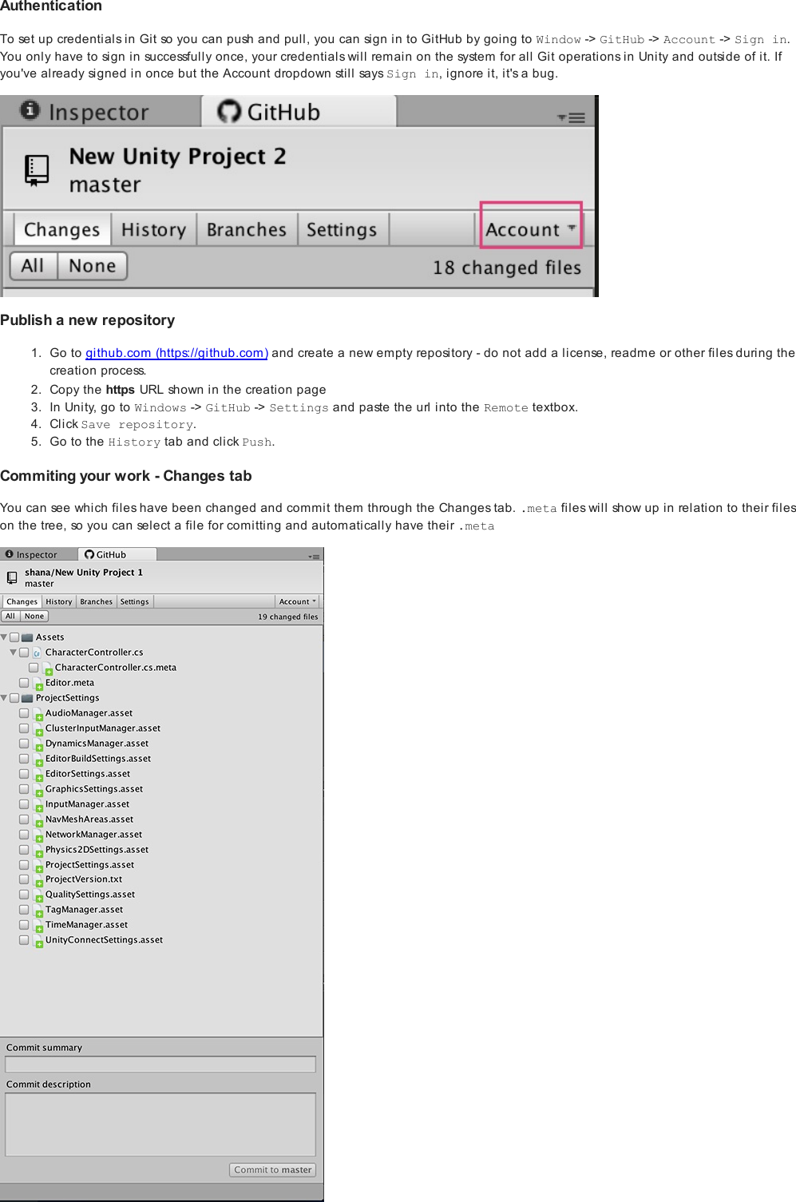Check the Assets folder checkbox
The height and width of the screenshot is (1202, 796).
(x=14, y=637)
